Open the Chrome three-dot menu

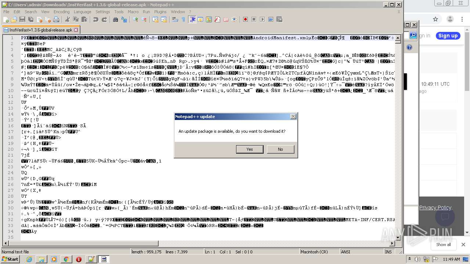[462, 19]
